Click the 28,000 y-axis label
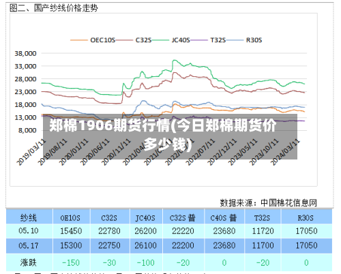The height and width of the screenshot is (274, 341). coord(25,79)
